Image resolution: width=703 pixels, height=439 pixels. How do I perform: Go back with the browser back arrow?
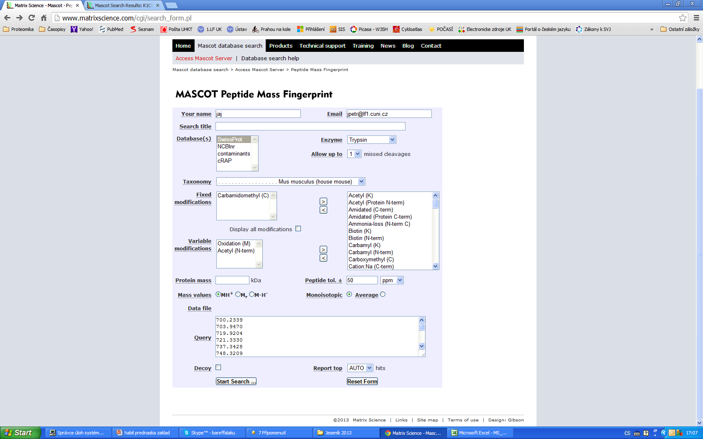pyautogui.click(x=7, y=18)
